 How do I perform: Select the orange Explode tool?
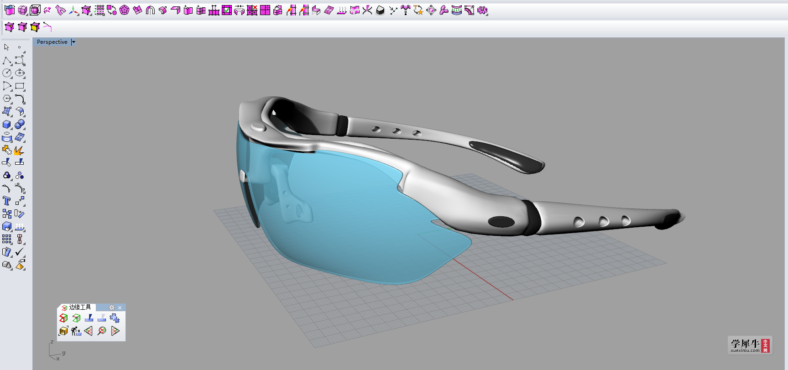tap(20, 150)
